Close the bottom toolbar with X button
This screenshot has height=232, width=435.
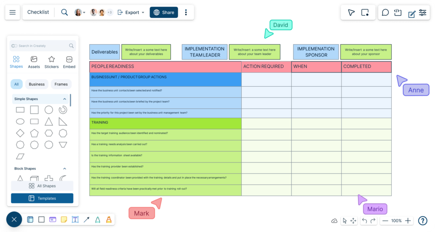coord(14,220)
